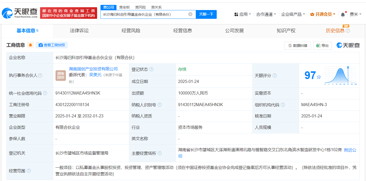Image resolution: width=366 pixels, height=181 pixels.
Task: Open the 企业级产品 dropdown
Action: 293,14
